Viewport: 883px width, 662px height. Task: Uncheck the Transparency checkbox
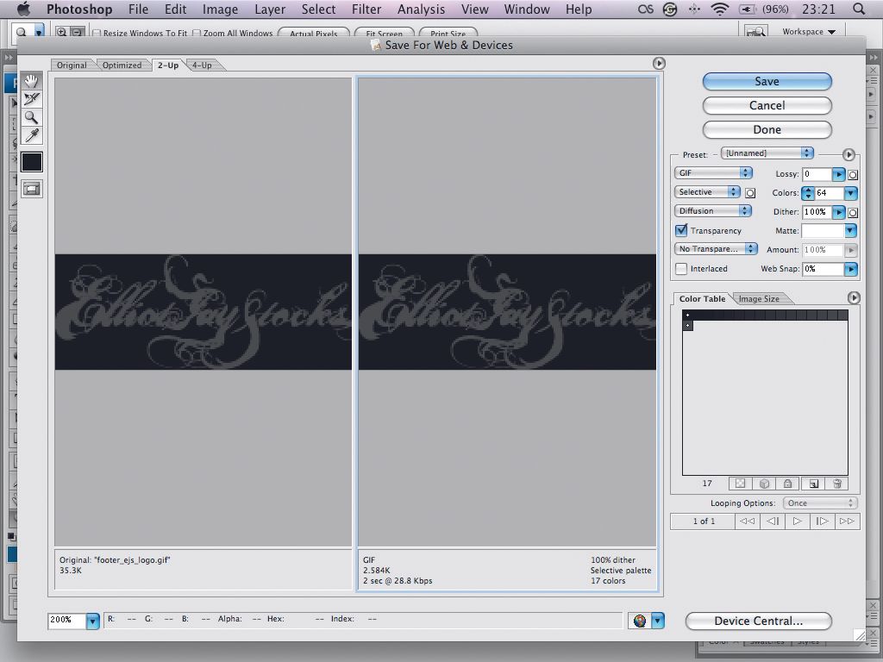[x=680, y=230]
